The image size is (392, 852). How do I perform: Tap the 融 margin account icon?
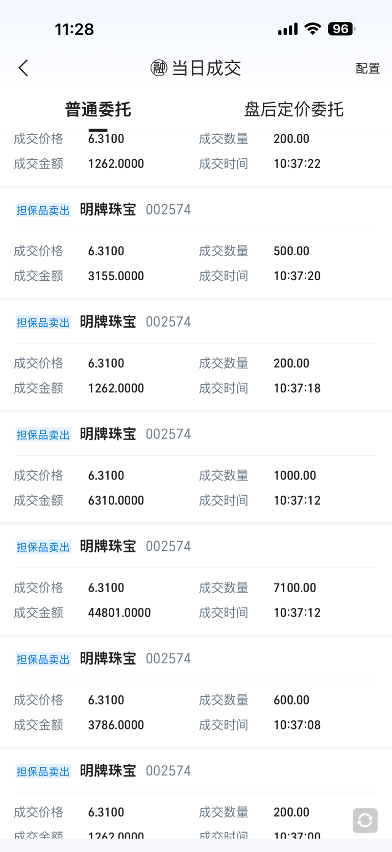159,68
